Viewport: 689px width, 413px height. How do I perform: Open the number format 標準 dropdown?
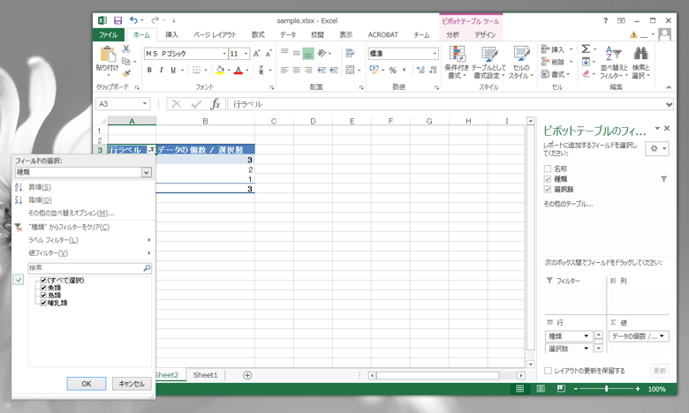[x=435, y=54]
